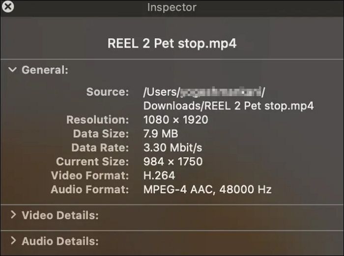The width and height of the screenshot is (344, 256).
Task: Select the 984 × 1750 value
Action: point(172,161)
